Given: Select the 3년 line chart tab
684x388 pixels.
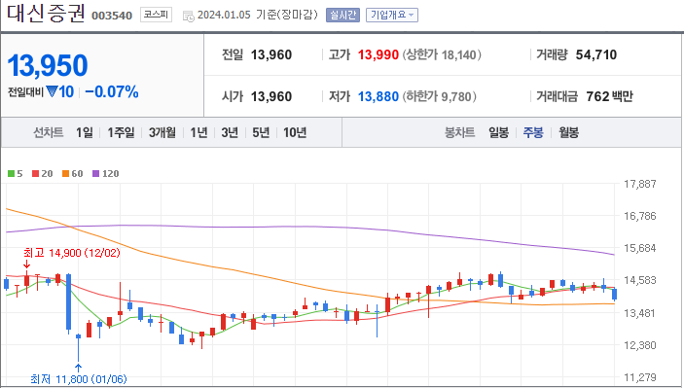Looking at the screenshot, I should [x=230, y=132].
